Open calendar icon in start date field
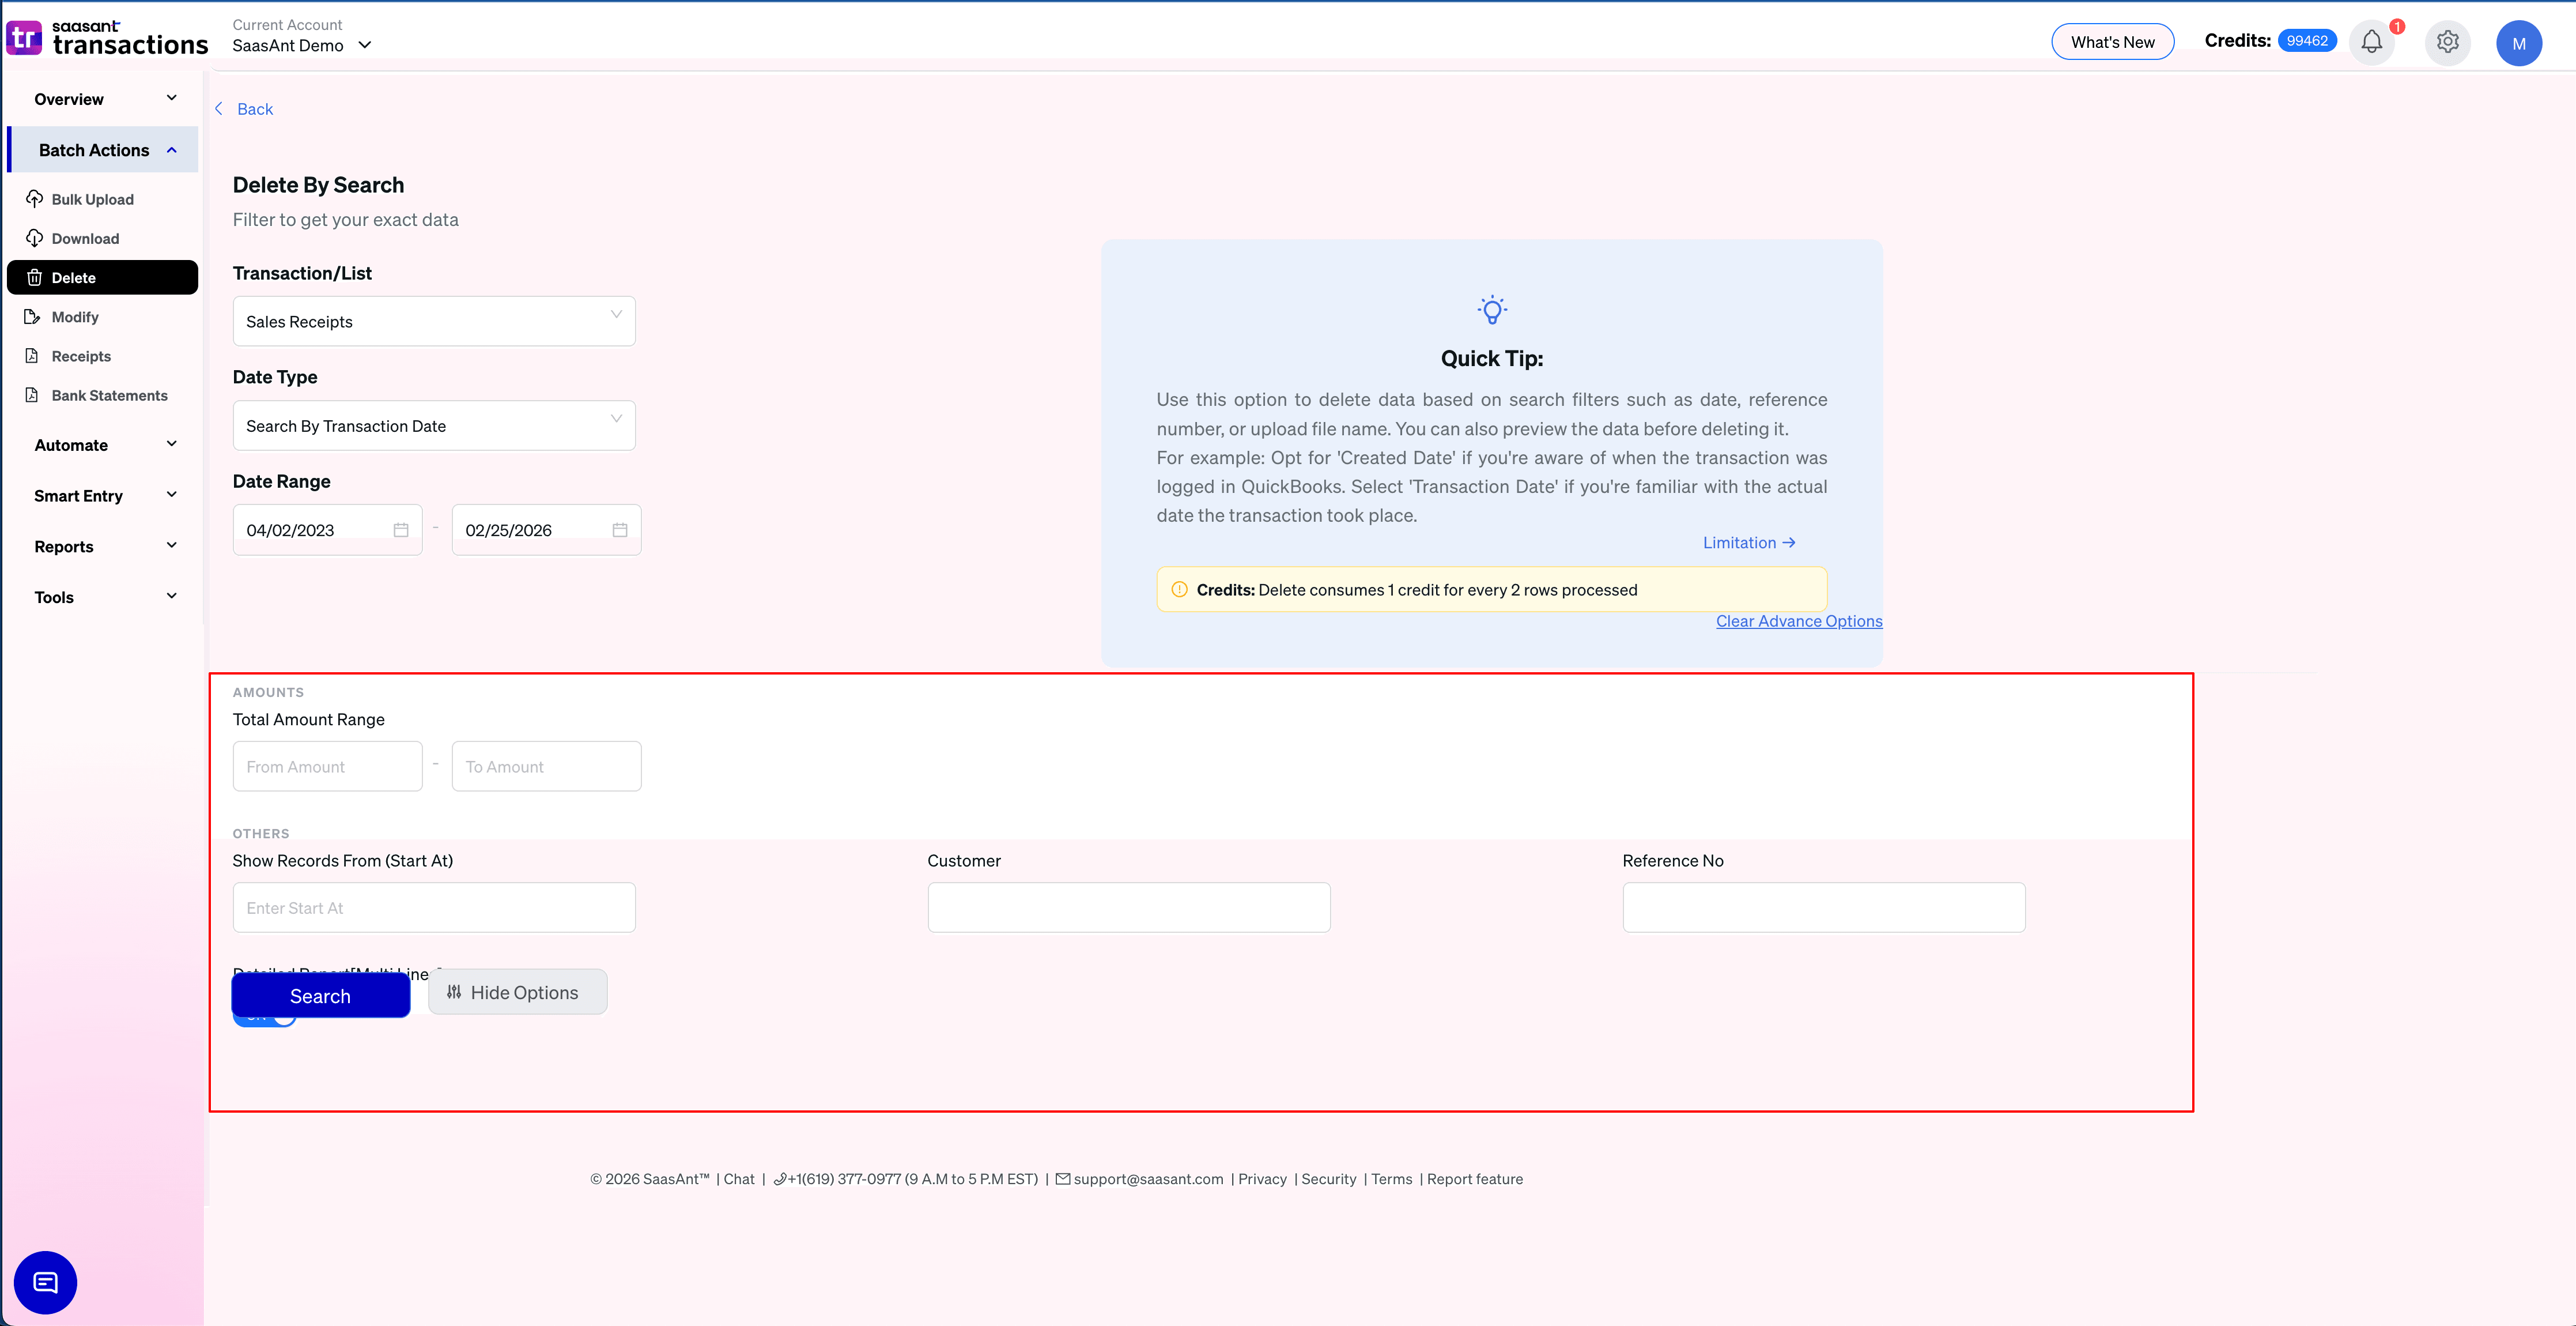Viewport: 2576px width, 1326px height. (401, 530)
